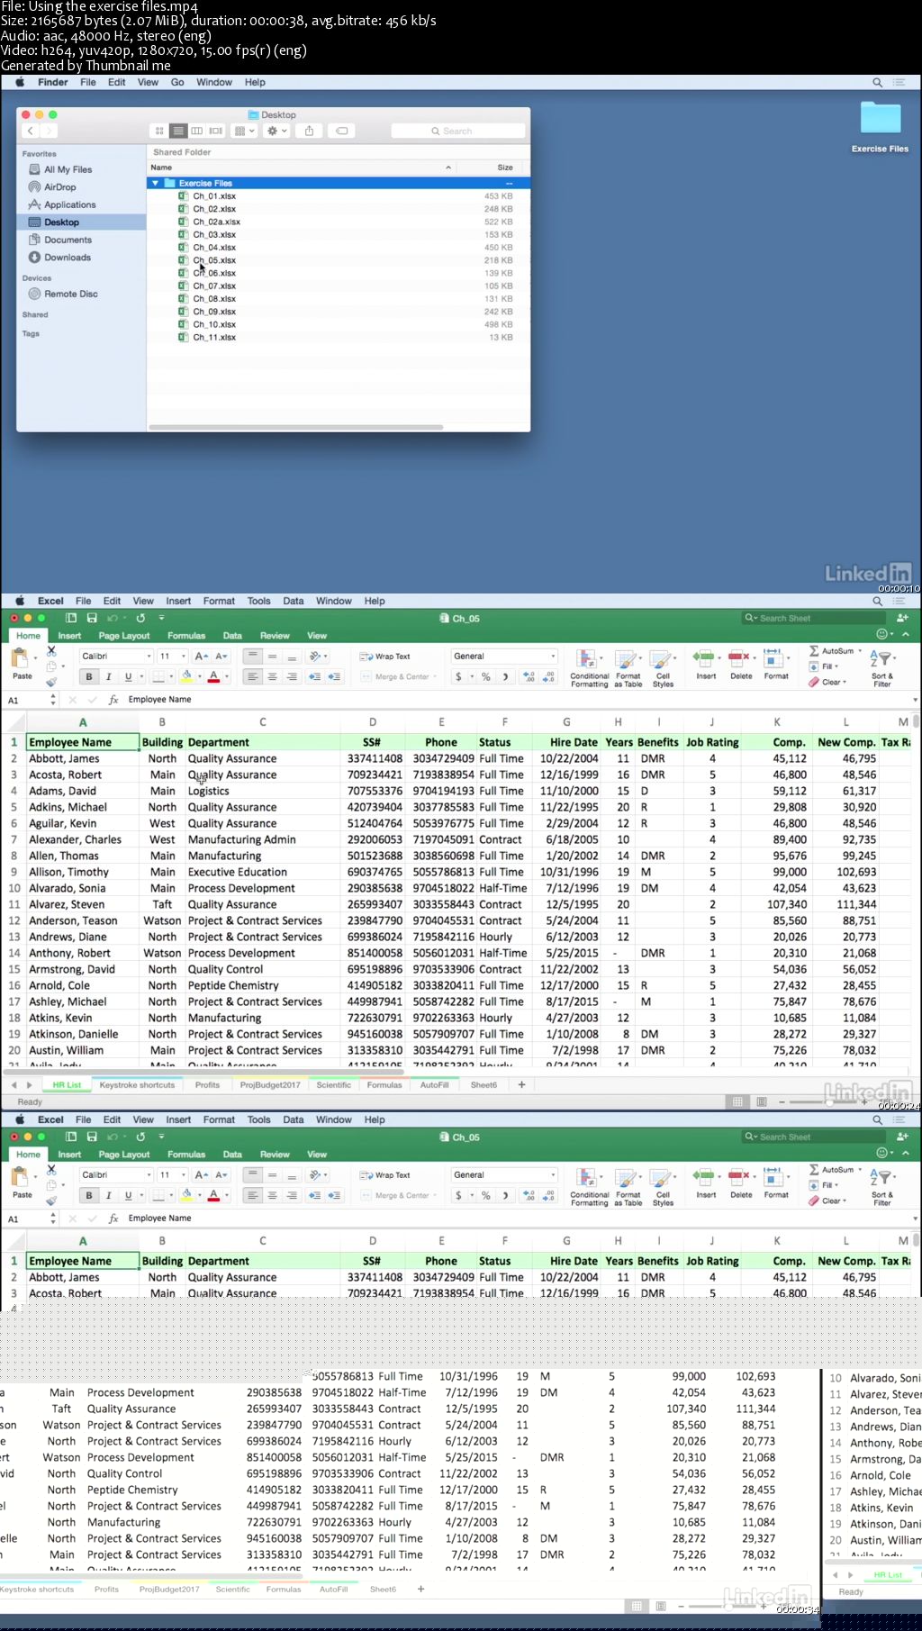Click ribbon Delete cells icon in 00:00:24 Excel frame
This screenshot has height=1631, width=922.
coord(741,664)
